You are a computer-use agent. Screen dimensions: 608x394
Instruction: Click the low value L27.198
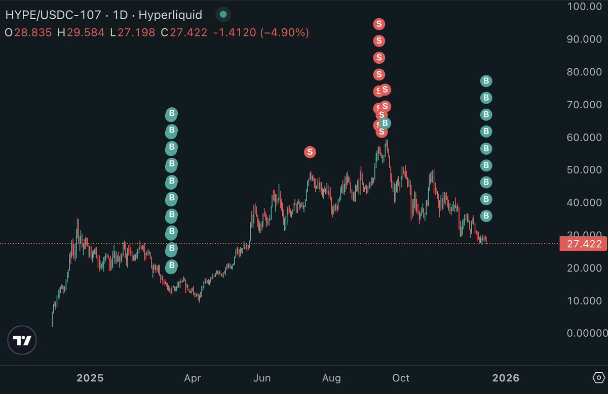click(133, 33)
